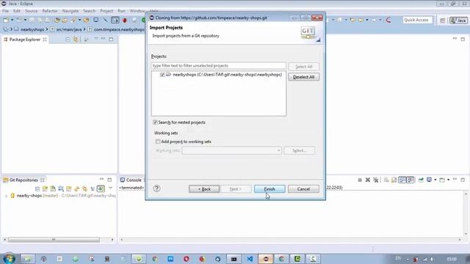The width and height of the screenshot is (470, 264).
Task: Open the Edit menu
Action: coord(17,11)
